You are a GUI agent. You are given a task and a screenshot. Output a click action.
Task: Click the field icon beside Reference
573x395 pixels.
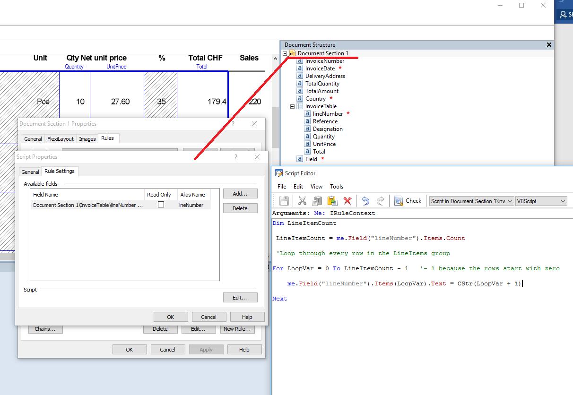pos(307,121)
